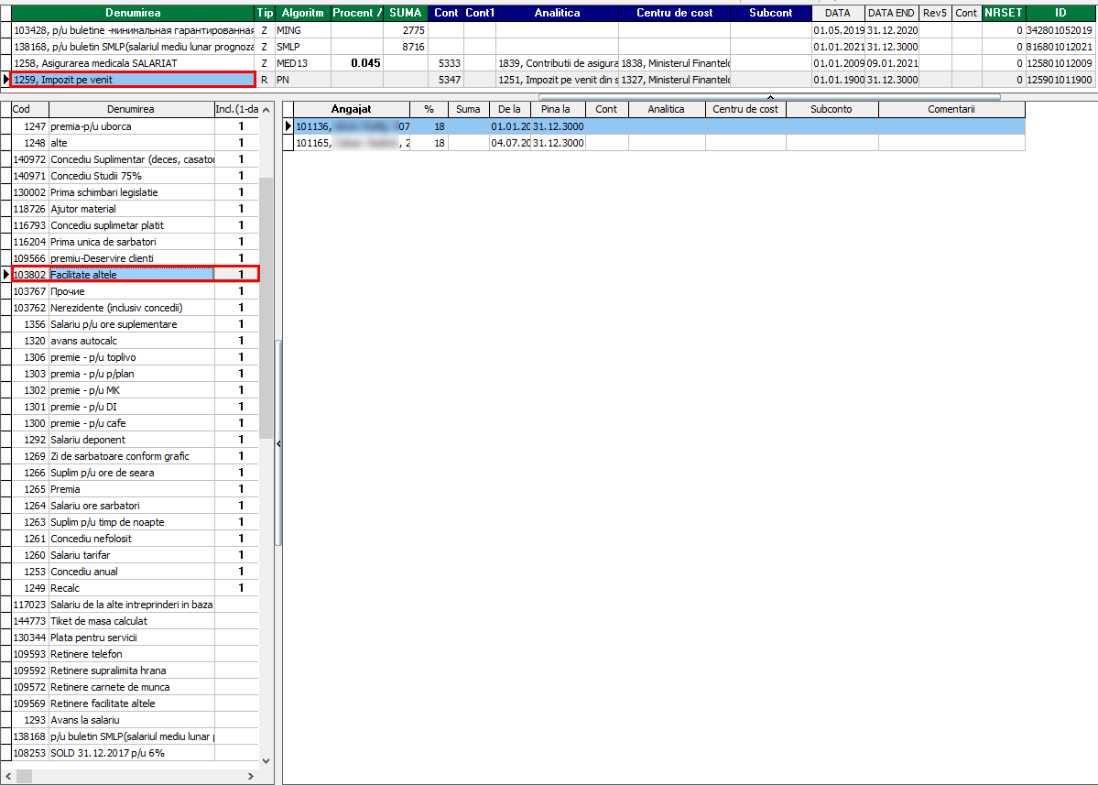Click the left arrow of the Cod list horizontal scrollbar
Viewport: 1098px width, 785px height.
pyautogui.click(x=7, y=776)
